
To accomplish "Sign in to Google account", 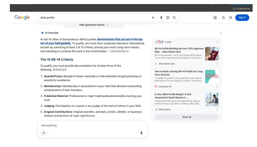I will point(242,18).
